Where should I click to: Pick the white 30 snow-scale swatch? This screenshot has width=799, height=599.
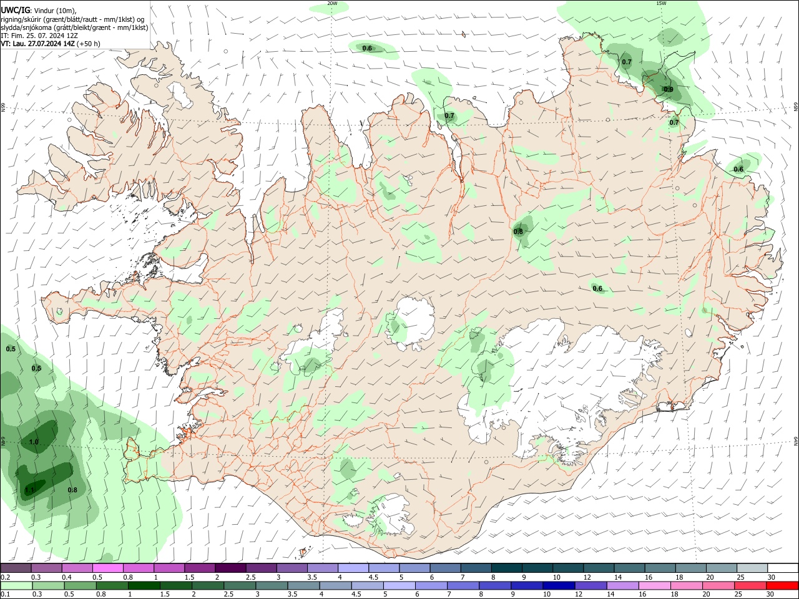click(x=783, y=568)
